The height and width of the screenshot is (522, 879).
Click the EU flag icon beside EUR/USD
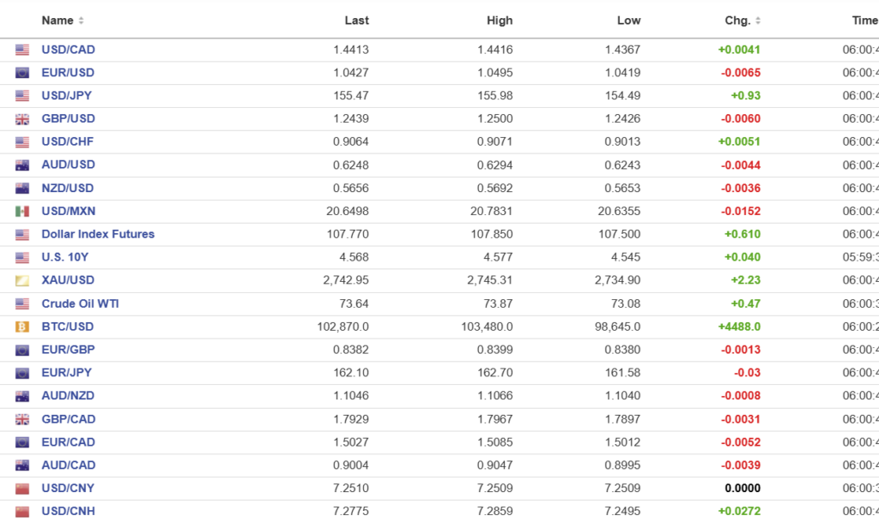click(22, 73)
